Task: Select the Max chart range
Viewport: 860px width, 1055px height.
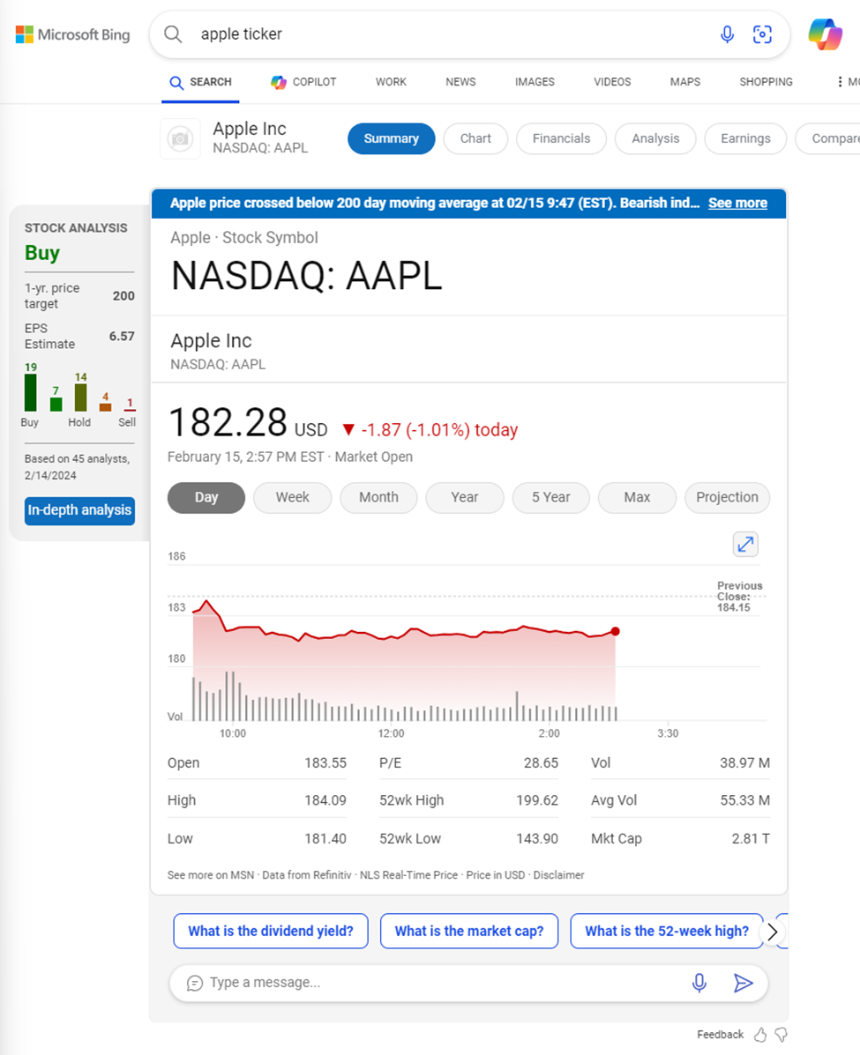Action: click(x=637, y=498)
